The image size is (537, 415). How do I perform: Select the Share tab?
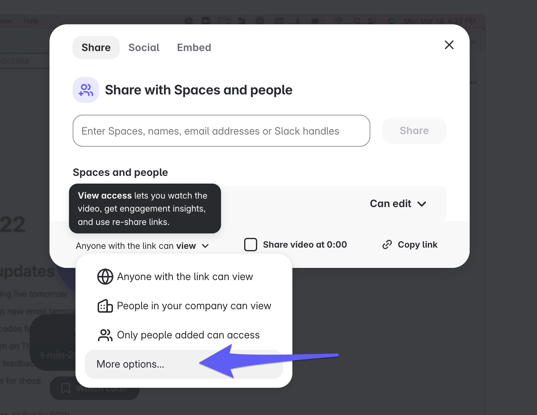pyautogui.click(x=96, y=48)
